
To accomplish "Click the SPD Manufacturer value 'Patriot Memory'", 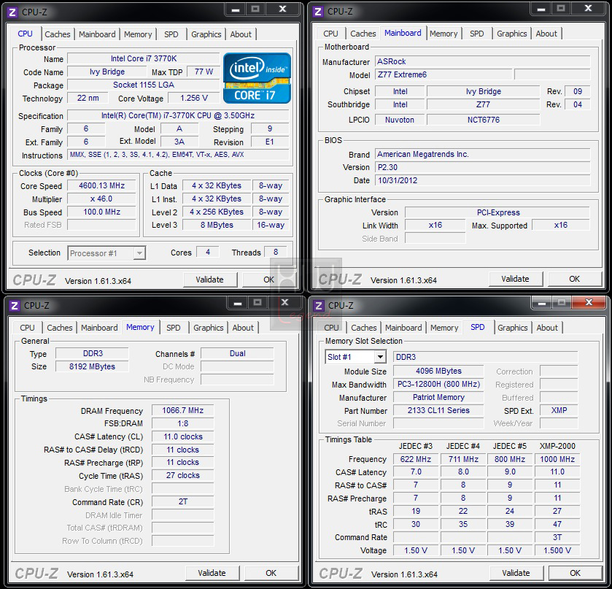I will tap(438, 397).
